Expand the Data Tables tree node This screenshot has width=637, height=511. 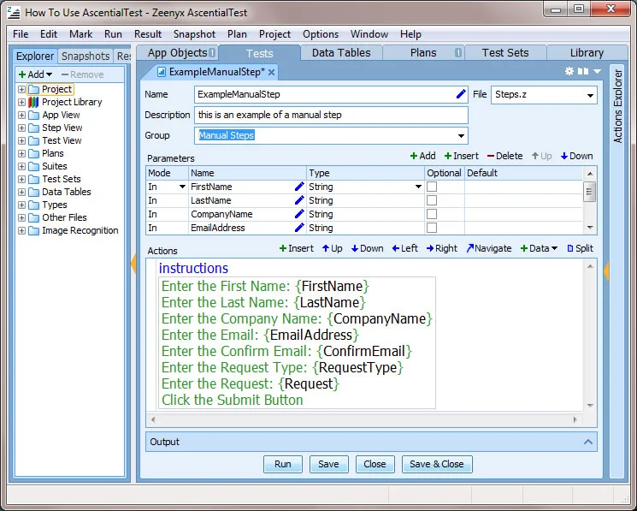coord(22,192)
